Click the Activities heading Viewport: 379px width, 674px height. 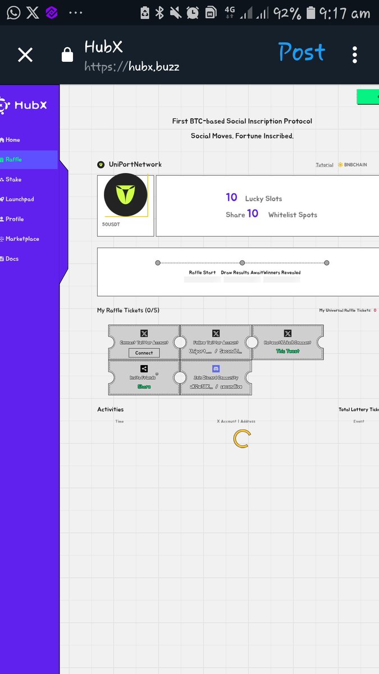pyautogui.click(x=111, y=409)
